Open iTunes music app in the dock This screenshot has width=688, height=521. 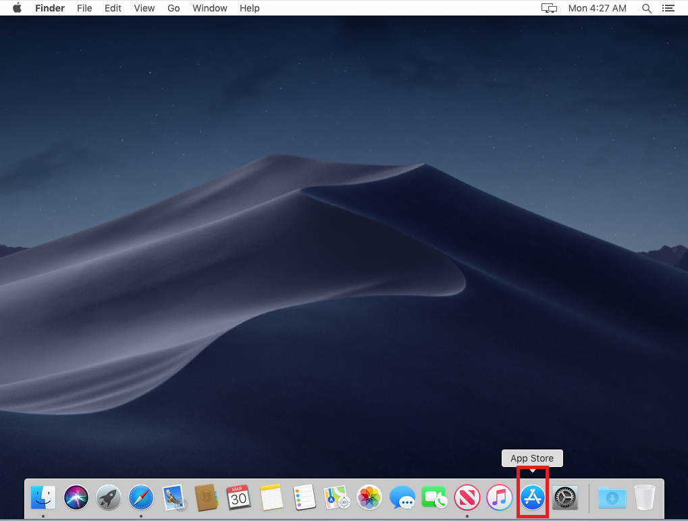pyautogui.click(x=500, y=498)
